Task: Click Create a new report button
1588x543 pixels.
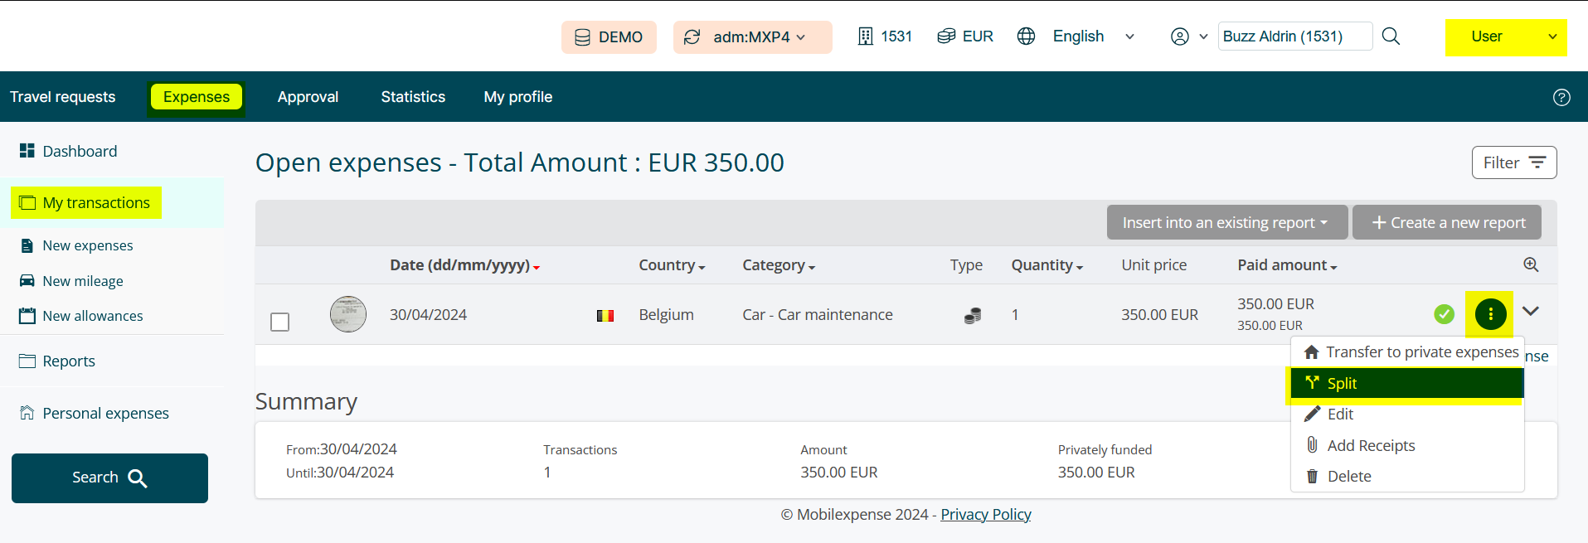Action: (1447, 222)
